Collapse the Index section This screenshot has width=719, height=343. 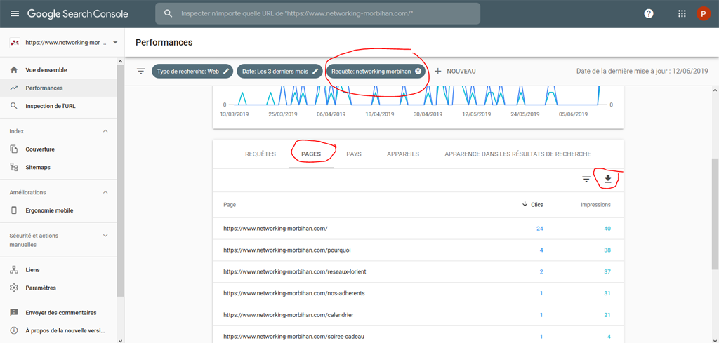[x=105, y=131]
